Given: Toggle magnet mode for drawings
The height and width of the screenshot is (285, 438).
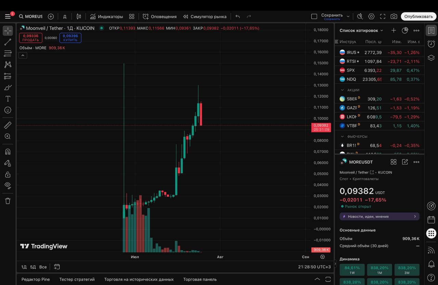Looking at the screenshot, I should (x=8, y=151).
